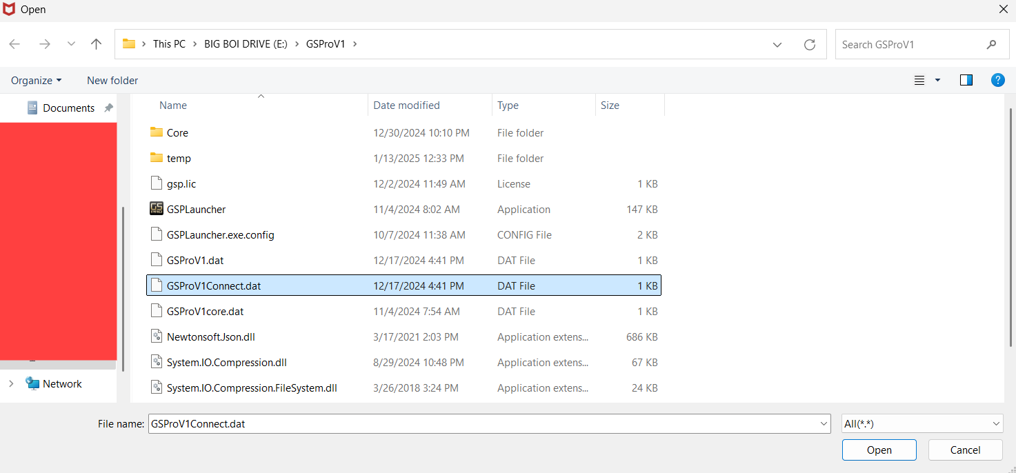Open the Help question mark icon
This screenshot has width=1016, height=473.
997,80
